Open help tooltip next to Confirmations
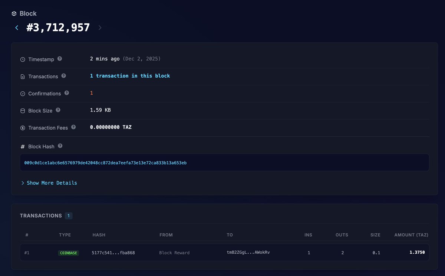Image resolution: width=445 pixels, height=276 pixels. 67,93
